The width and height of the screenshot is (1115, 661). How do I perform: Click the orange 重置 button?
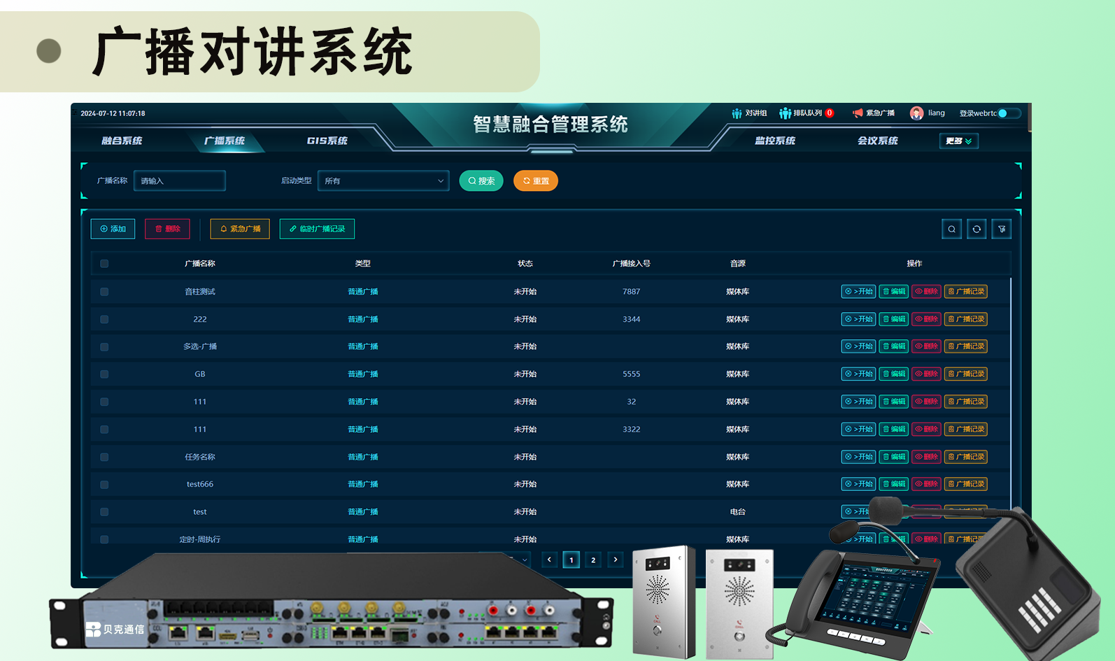click(x=536, y=181)
